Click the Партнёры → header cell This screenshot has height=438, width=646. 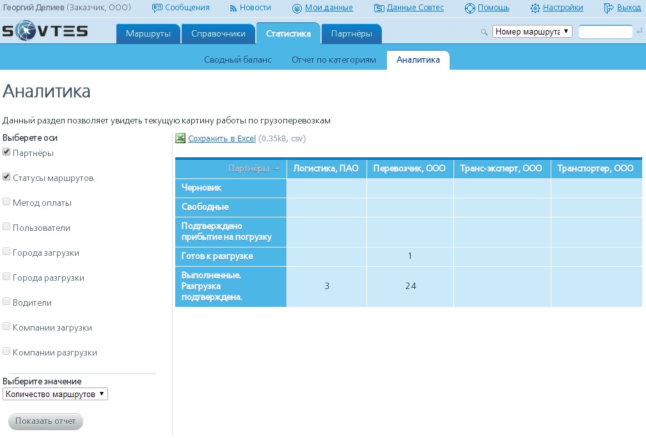click(x=231, y=169)
